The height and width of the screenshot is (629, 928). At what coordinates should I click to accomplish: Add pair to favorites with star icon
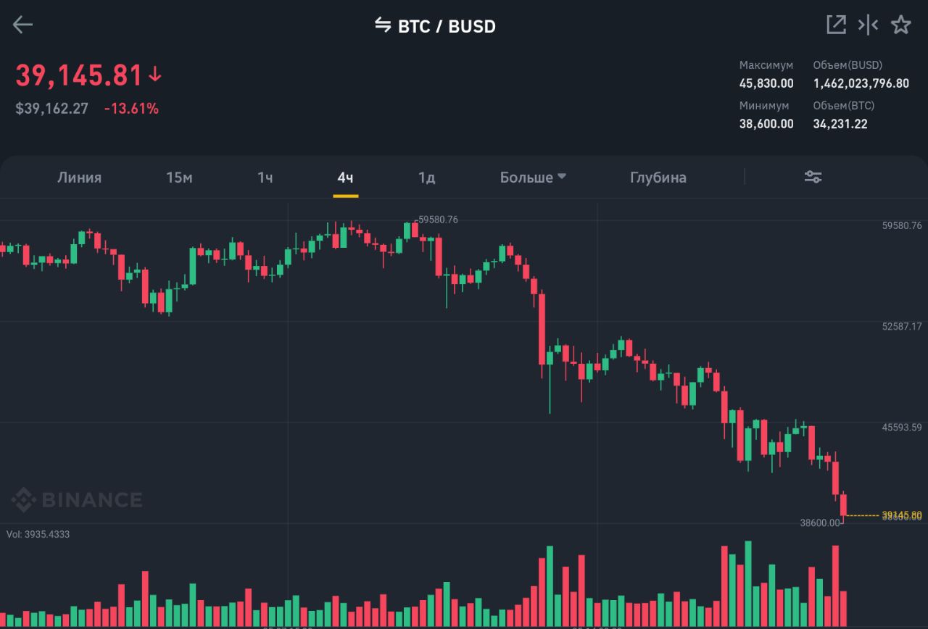(900, 25)
